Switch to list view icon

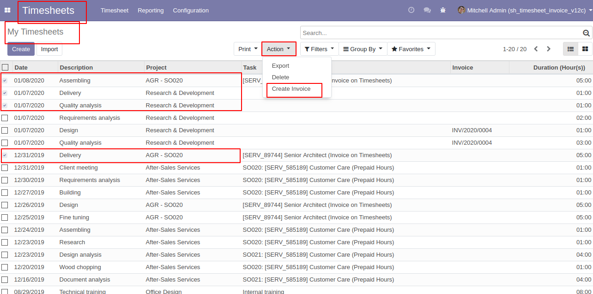(x=570, y=49)
